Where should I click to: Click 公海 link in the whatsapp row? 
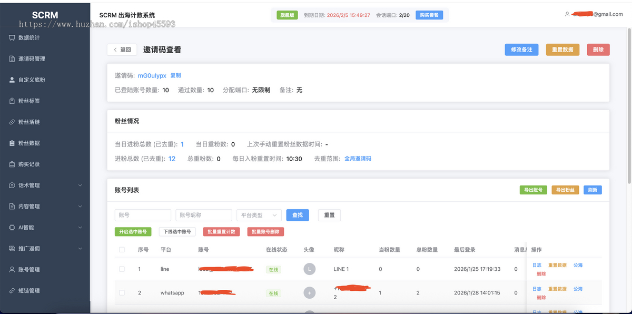(578, 289)
